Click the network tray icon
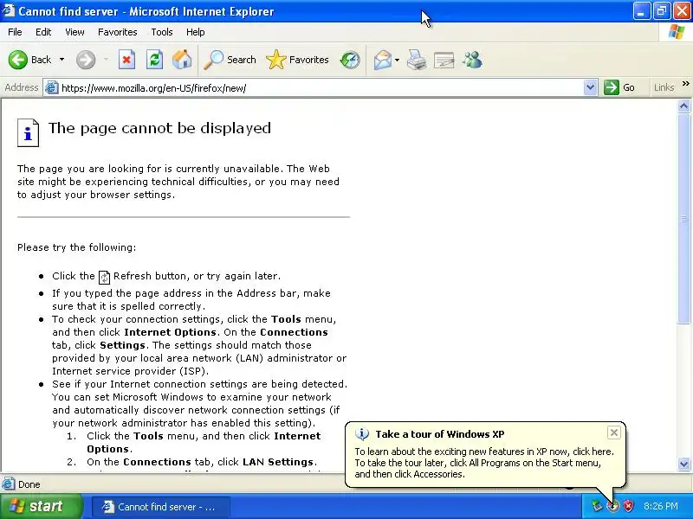The height and width of the screenshot is (519, 693). coord(597,506)
